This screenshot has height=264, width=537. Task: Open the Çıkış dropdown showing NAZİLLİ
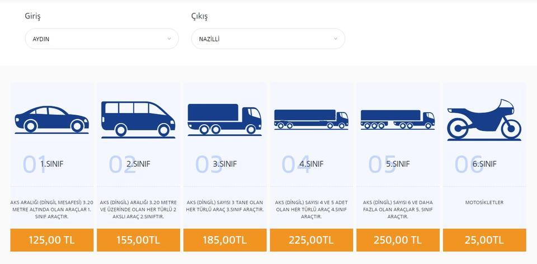[x=268, y=39]
